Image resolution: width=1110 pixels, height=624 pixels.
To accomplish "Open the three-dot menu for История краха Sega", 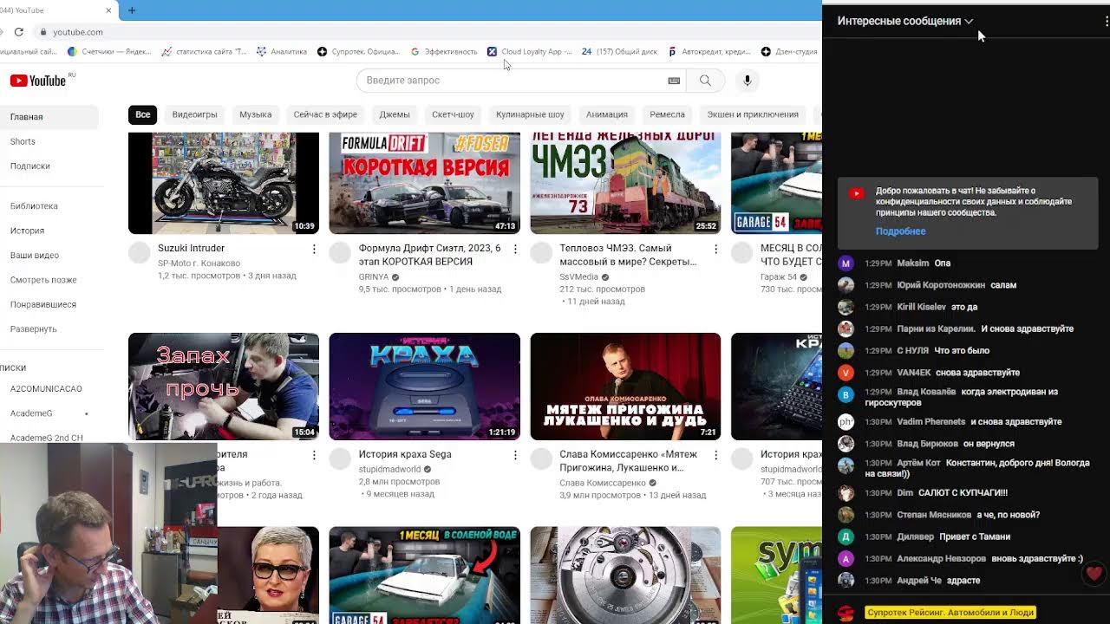I will [x=515, y=455].
